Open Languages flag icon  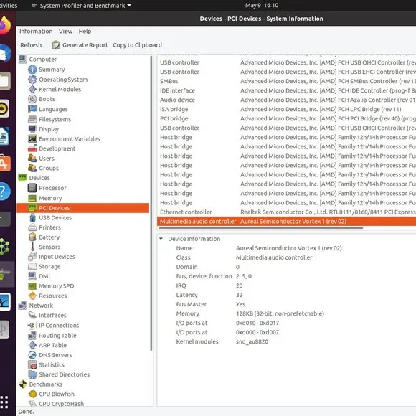[32, 109]
